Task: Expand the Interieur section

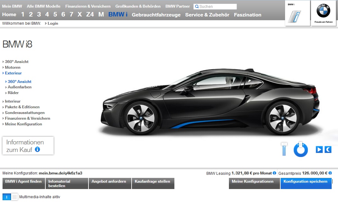Action: (13, 101)
